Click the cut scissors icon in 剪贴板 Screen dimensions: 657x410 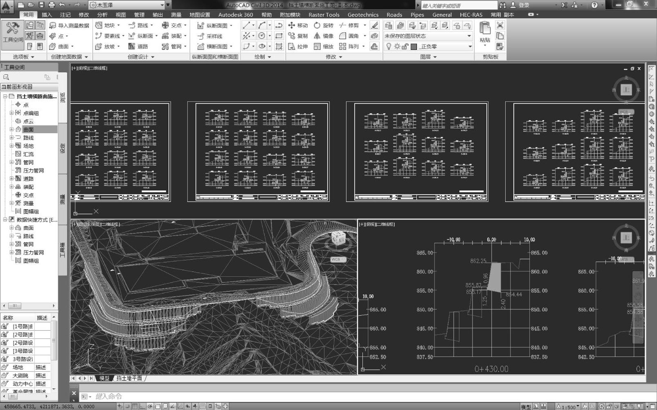500,25
